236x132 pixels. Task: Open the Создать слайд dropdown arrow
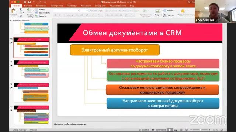(33, 11)
